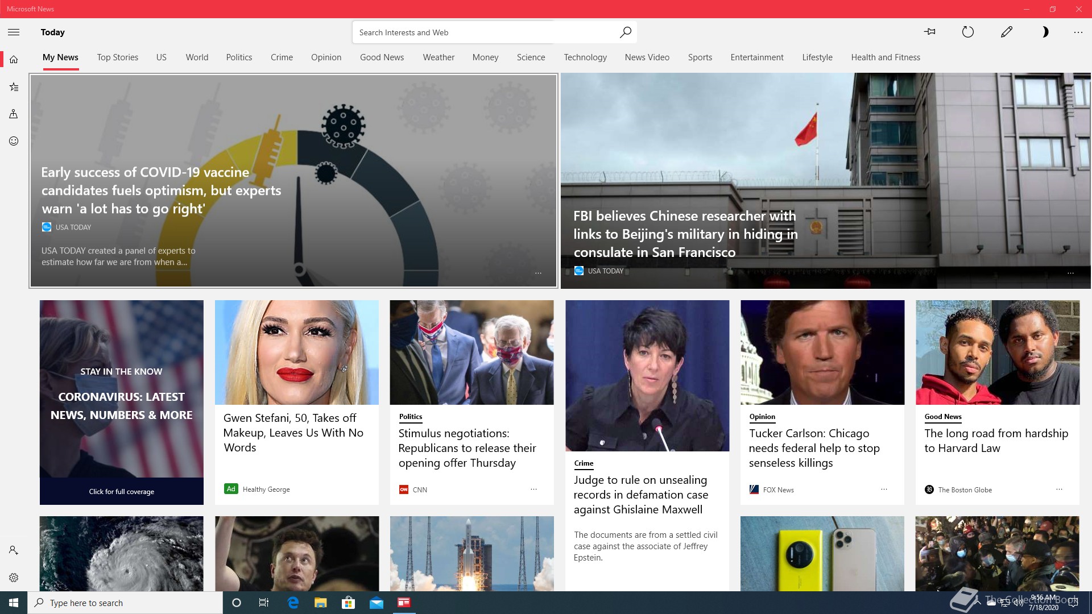Screen dimensions: 1092x614
Task: Open the Entertainment tab
Action: click(757, 57)
